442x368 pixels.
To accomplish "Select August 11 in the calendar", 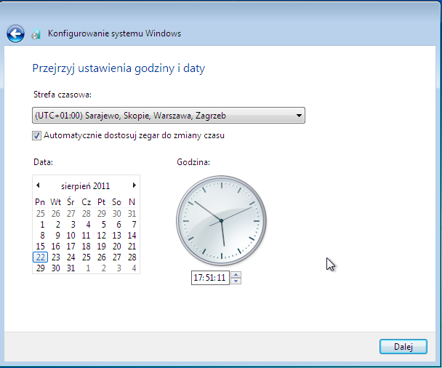I will [86, 236].
